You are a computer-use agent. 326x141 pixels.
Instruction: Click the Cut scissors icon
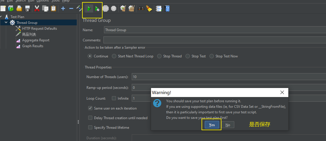click(37, 8)
